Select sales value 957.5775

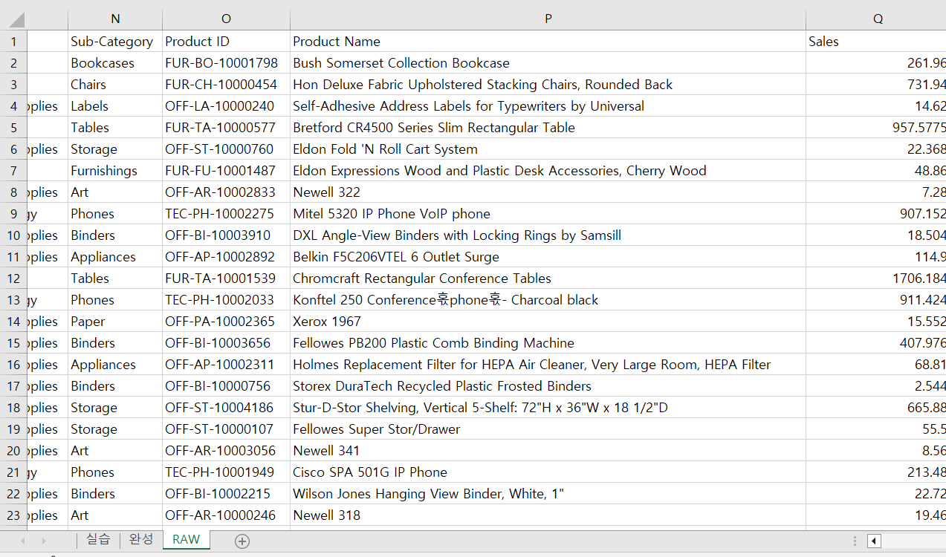point(876,128)
